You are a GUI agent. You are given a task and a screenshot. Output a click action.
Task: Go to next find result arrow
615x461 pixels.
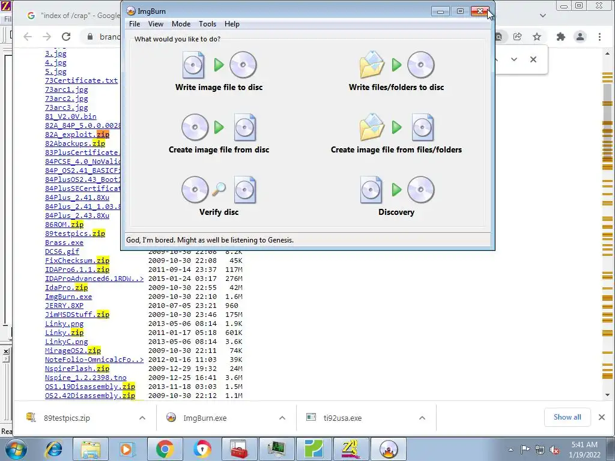[x=514, y=59]
